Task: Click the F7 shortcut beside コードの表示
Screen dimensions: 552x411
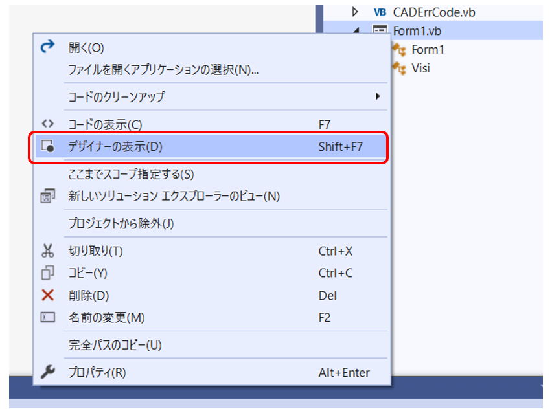Action: click(324, 124)
